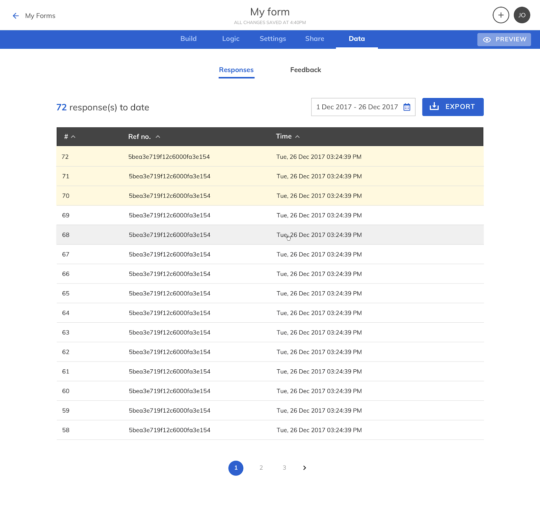Sort by the # column arrow
This screenshot has width=540, height=520.
(73, 137)
